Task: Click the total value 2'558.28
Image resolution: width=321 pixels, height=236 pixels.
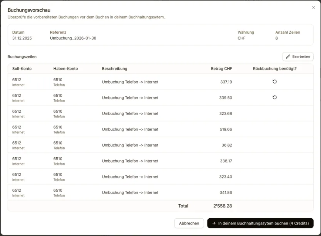Action: click(x=223, y=206)
